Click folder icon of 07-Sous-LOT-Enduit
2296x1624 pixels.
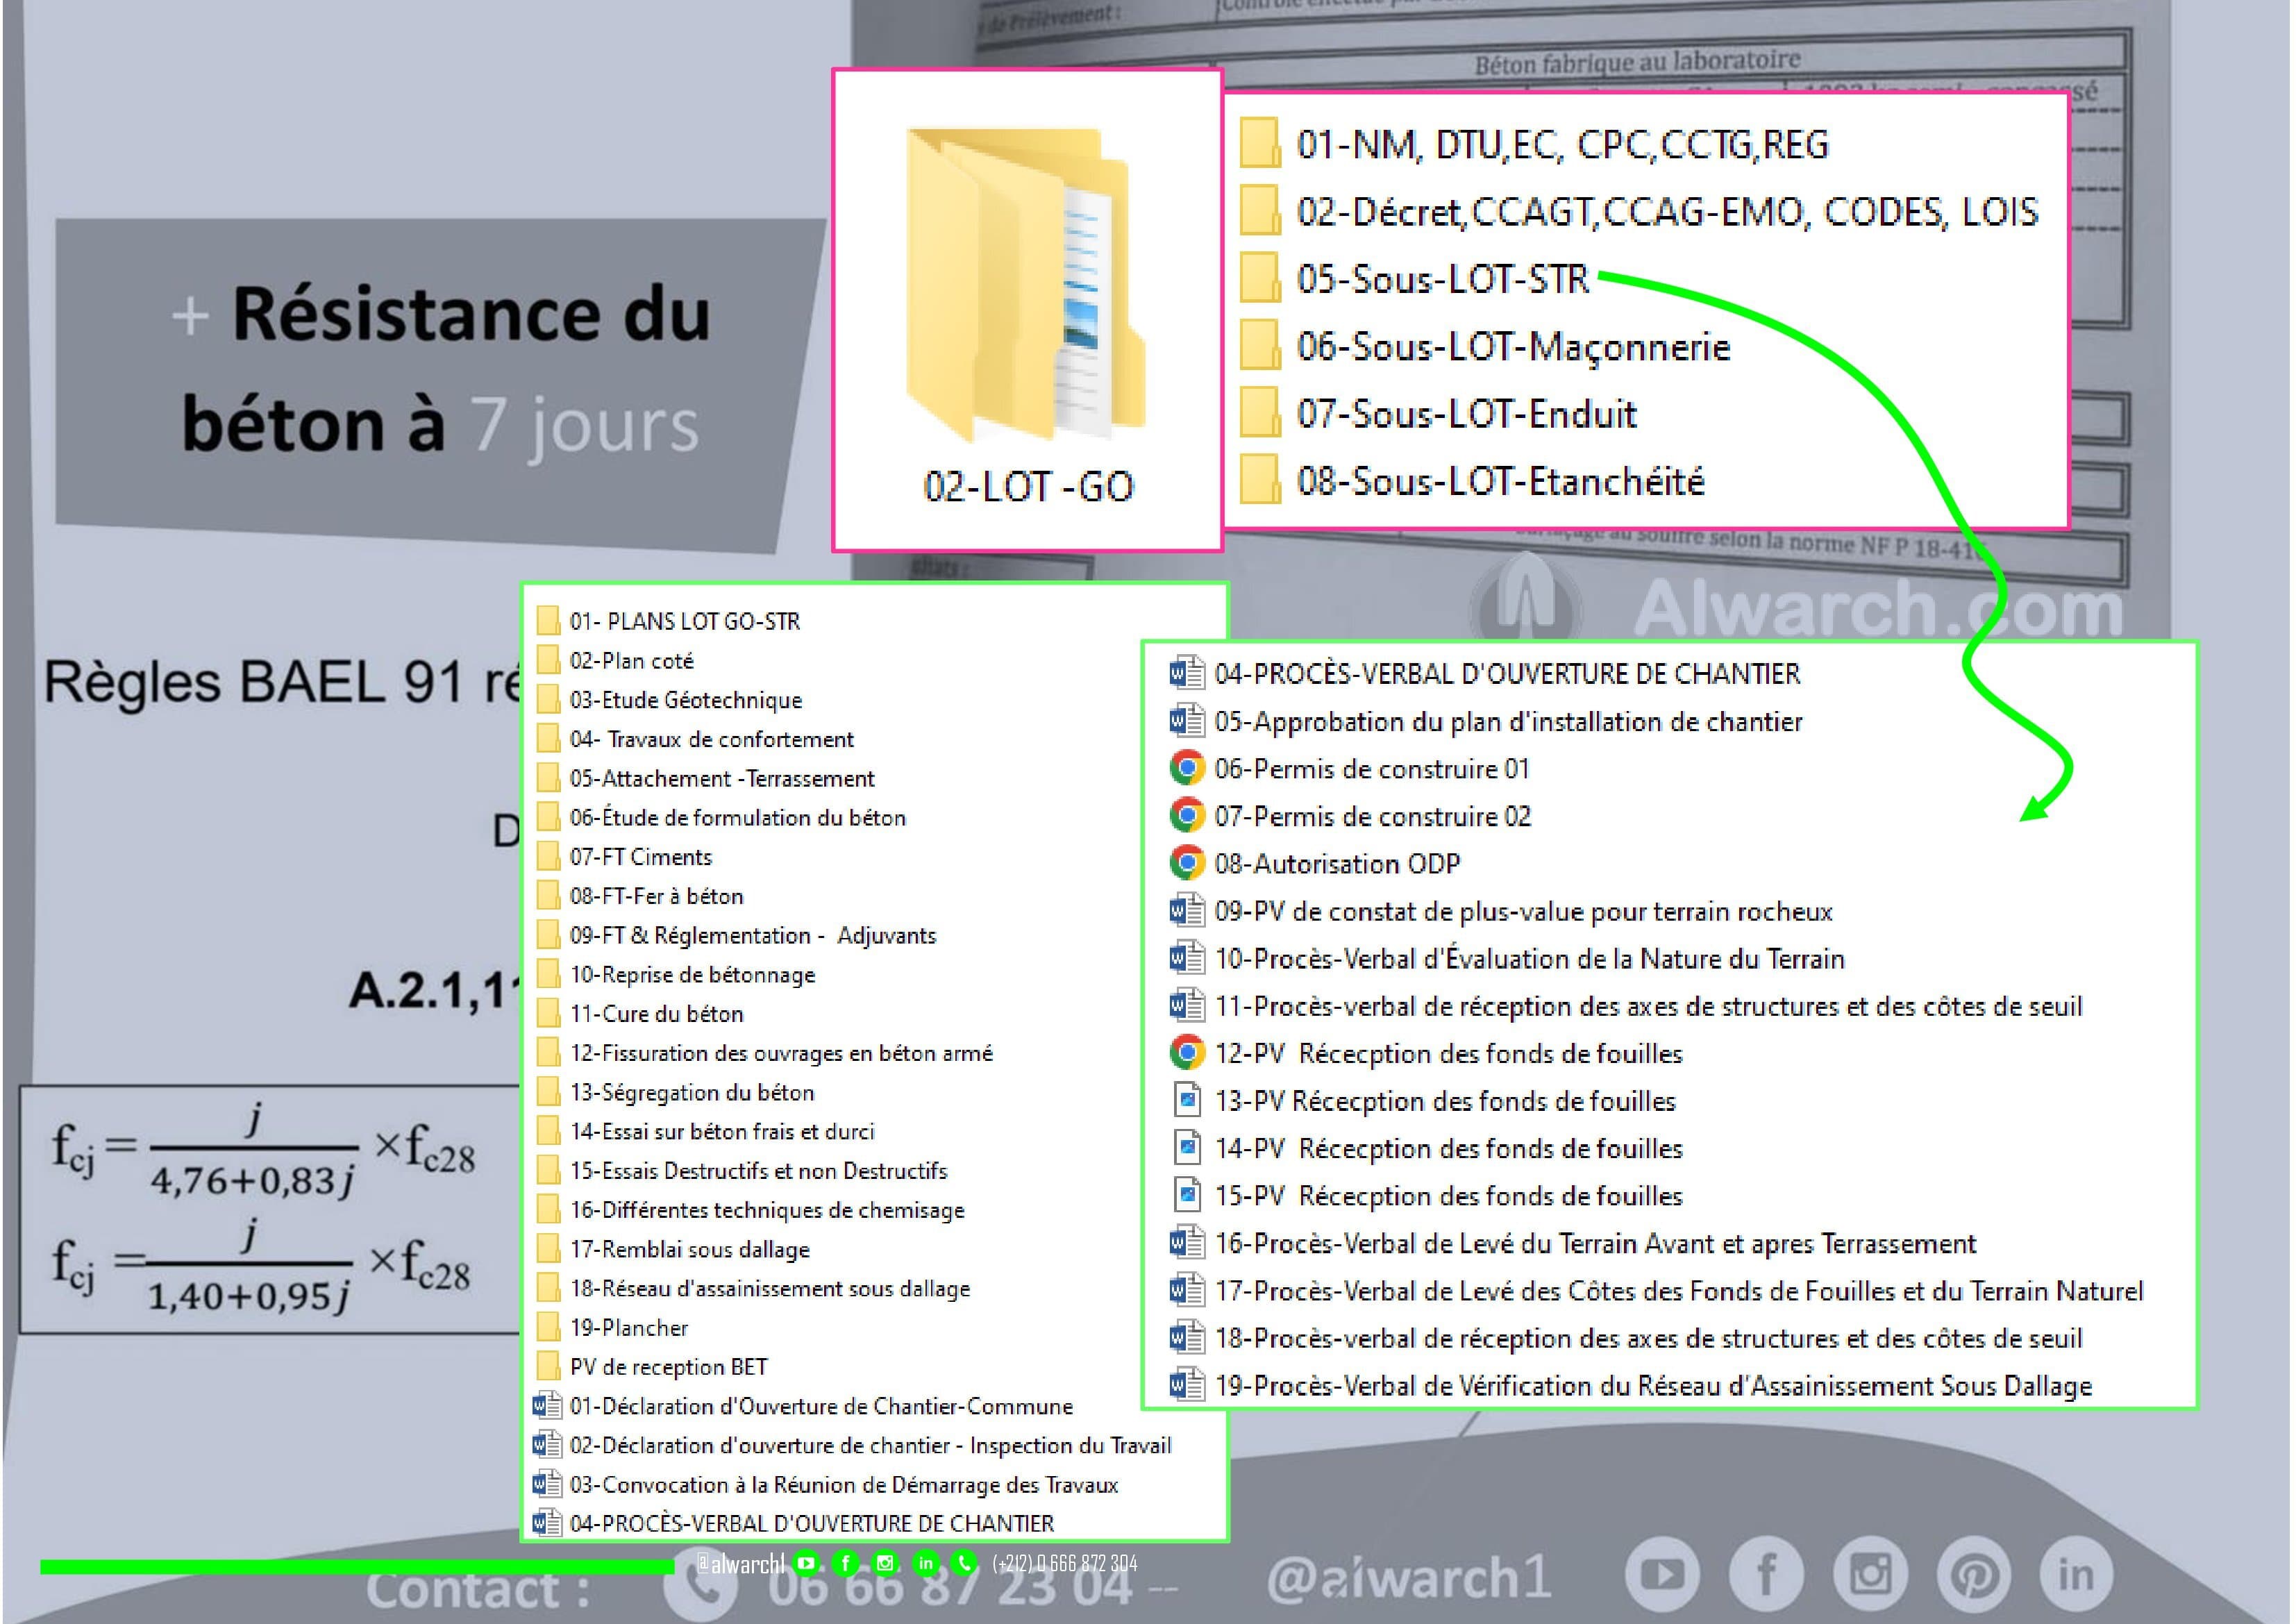tap(1260, 412)
